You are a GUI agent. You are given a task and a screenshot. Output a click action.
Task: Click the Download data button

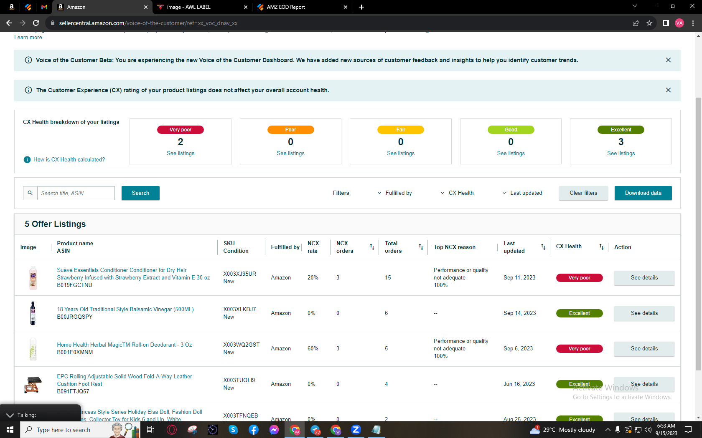coord(643,193)
